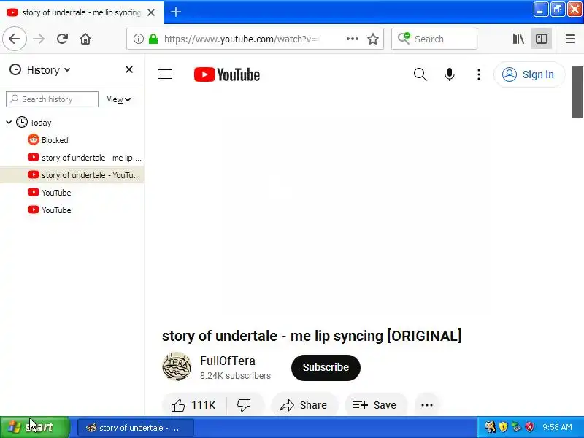Image resolution: width=584 pixels, height=438 pixels.
Task: Reload the current page
Action: tap(62, 39)
